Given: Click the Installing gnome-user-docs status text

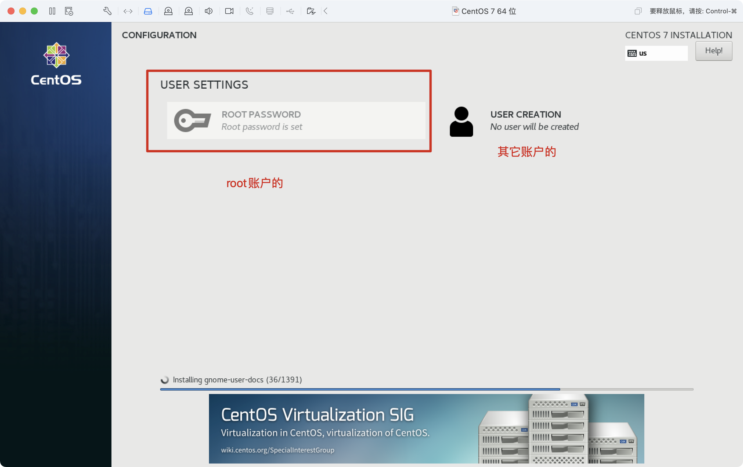Looking at the screenshot, I should 237,380.
